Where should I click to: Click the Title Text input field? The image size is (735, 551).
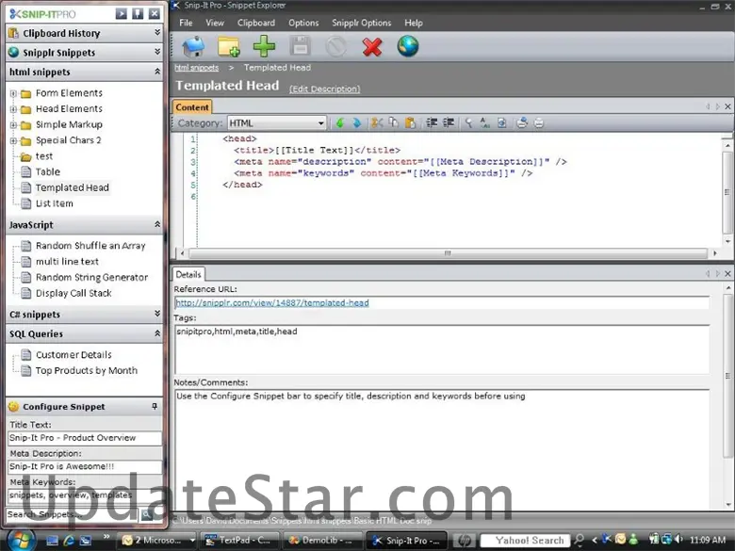click(85, 438)
